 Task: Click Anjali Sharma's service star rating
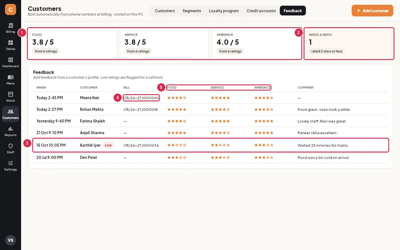220,133
